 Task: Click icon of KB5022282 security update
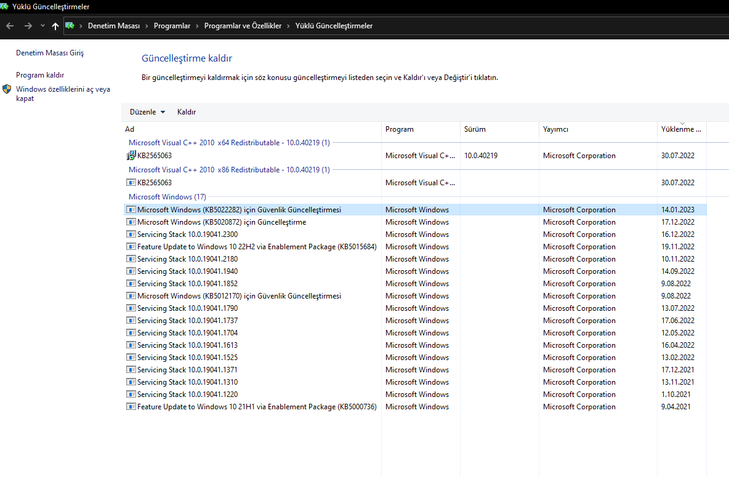pyautogui.click(x=131, y=210)
